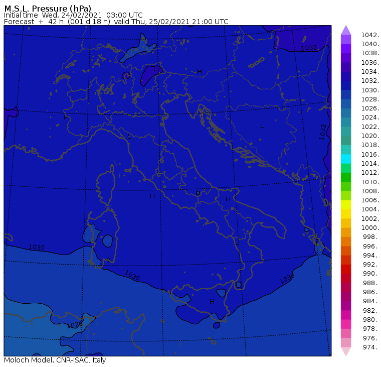Viewport: 381px width, 367px height.
Task: Click the legend value '974.'
Action: pyautogui.click(x=370, y=347)
